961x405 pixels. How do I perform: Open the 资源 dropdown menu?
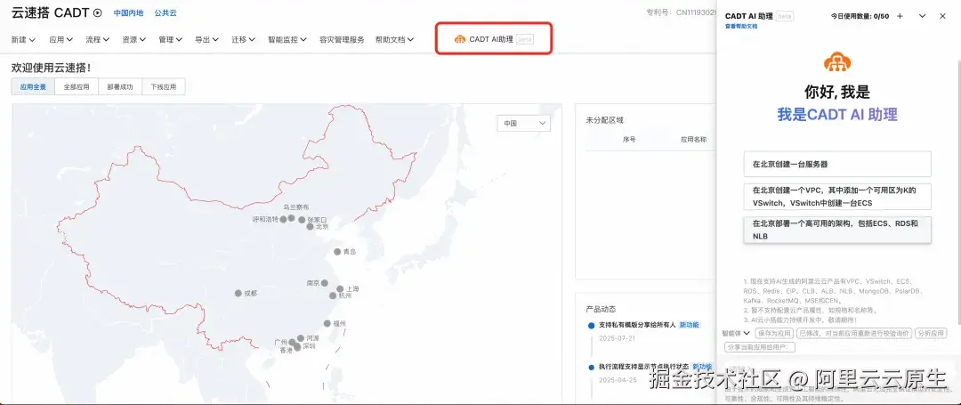click(133, 39)
